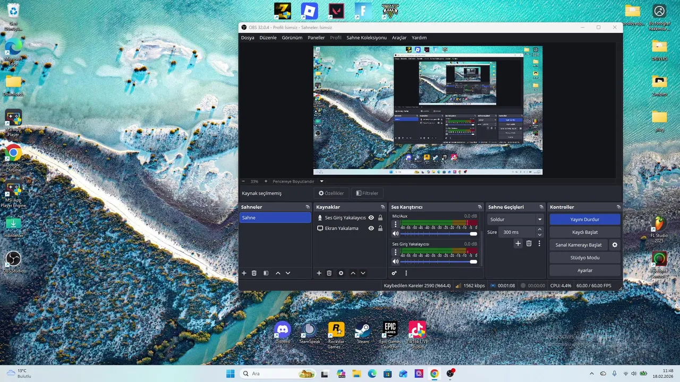Click Sanal Kamerayı Başlat button
The image size is (680, 382).
point(579,245)
